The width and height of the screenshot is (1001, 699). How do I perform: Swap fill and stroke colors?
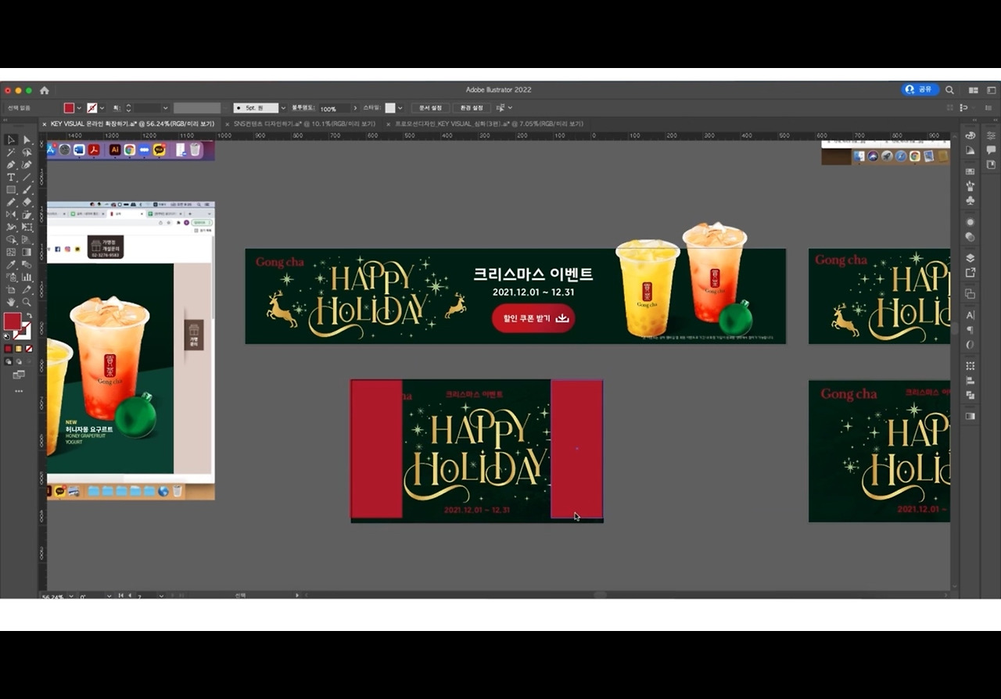pyautogui.click(x=28, y=317)
